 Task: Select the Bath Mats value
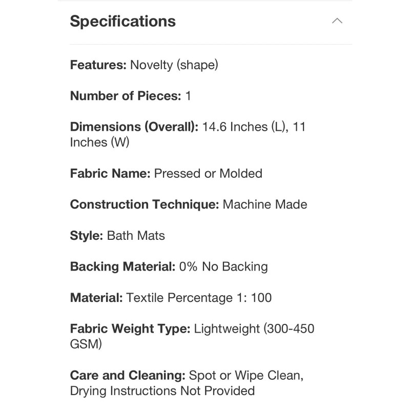tap(136, 235)
